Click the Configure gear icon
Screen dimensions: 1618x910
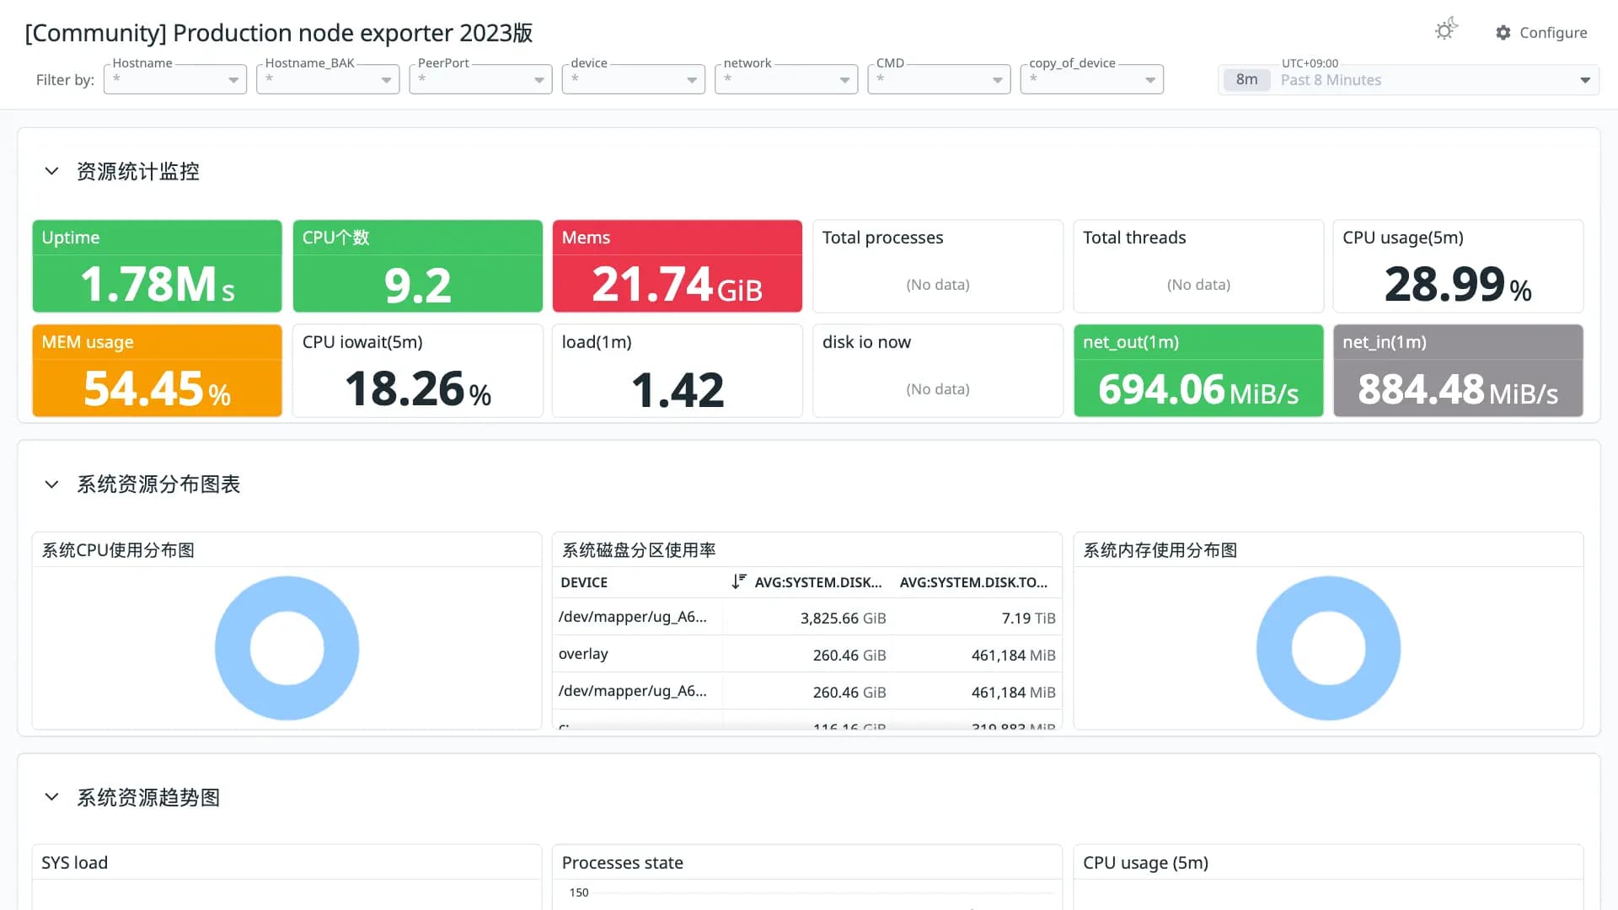pyautogui.click(x=1503, y=32)
